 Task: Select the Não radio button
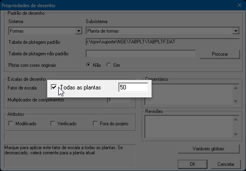88,65
